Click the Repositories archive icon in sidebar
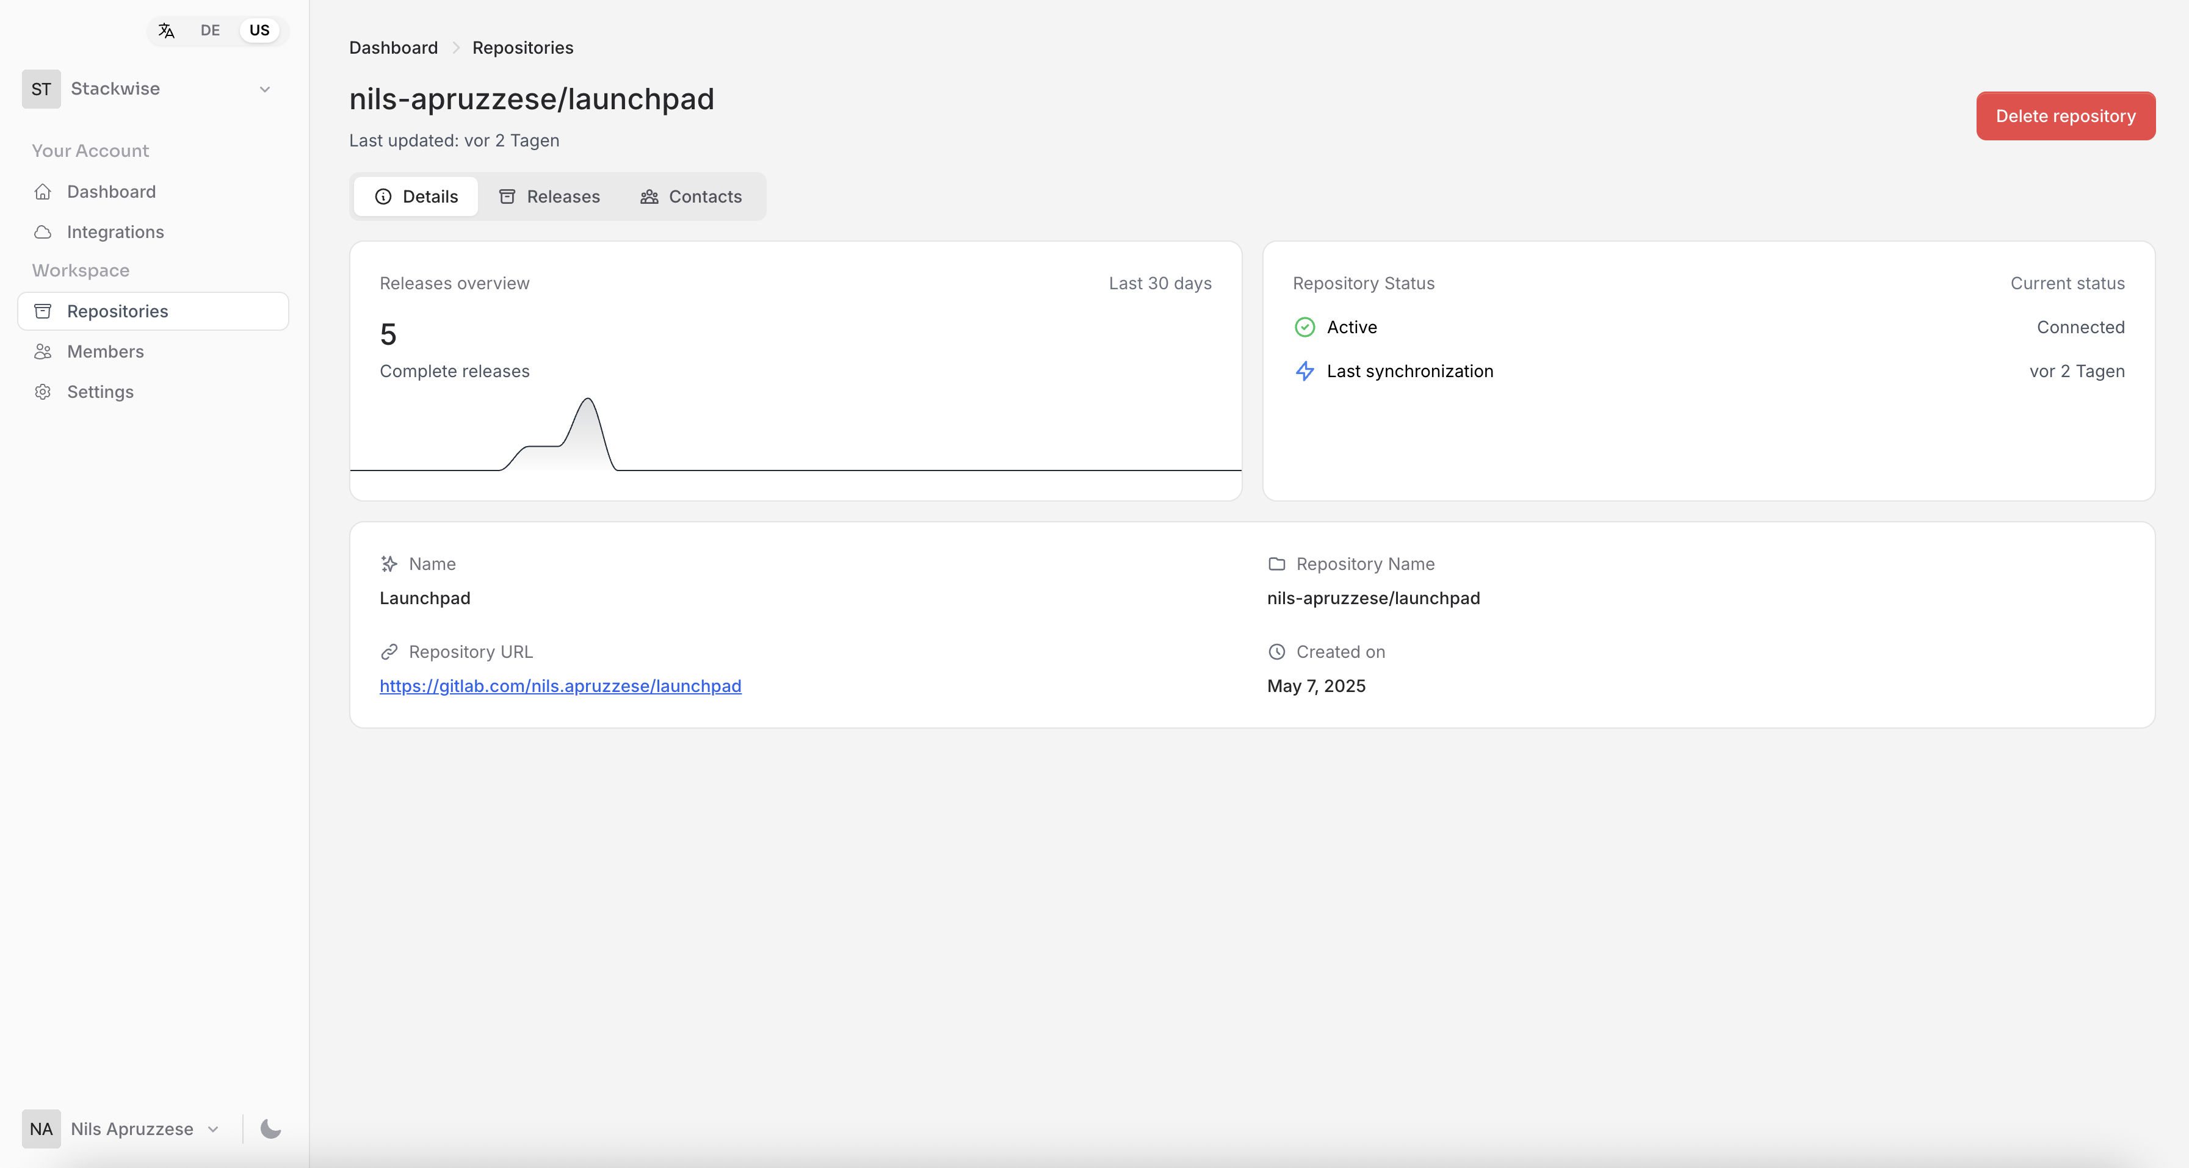This screenshot has height=1168, width=2189. click(x=43, y=311)
